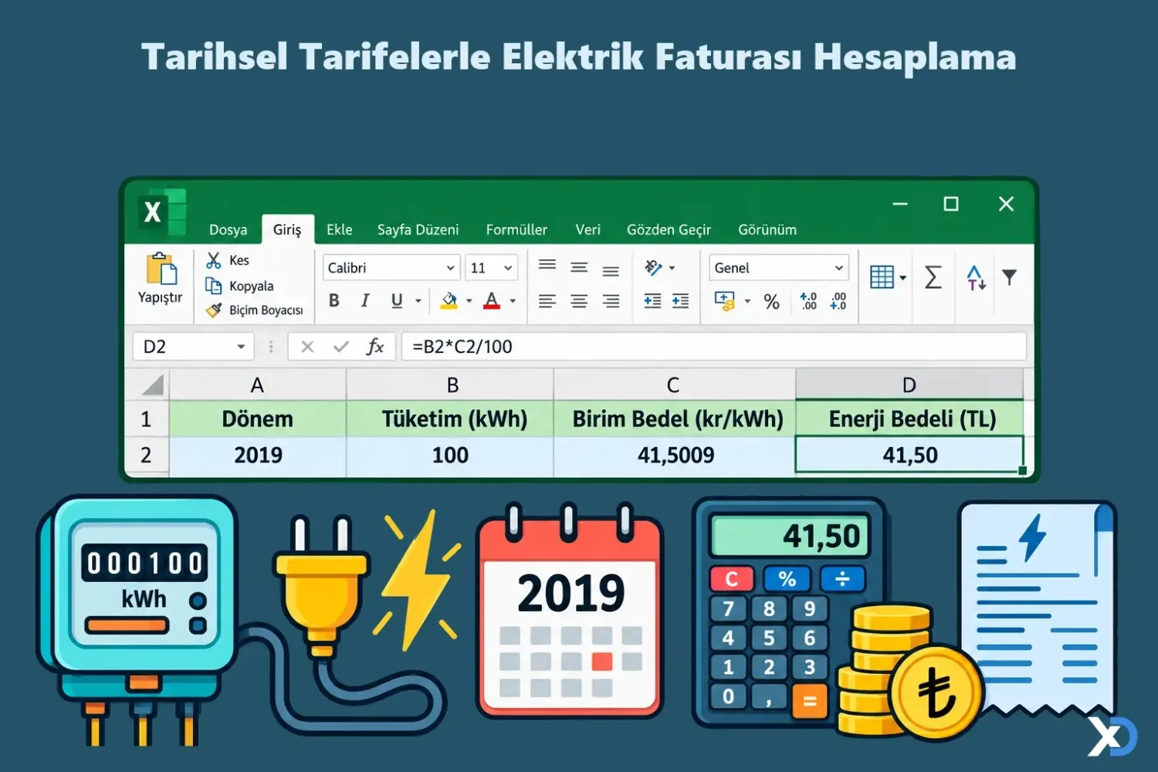Click the filter funnel icon
Image resolution: width=1158 pixels, height=772 pixels.
tap(1009, 276)
